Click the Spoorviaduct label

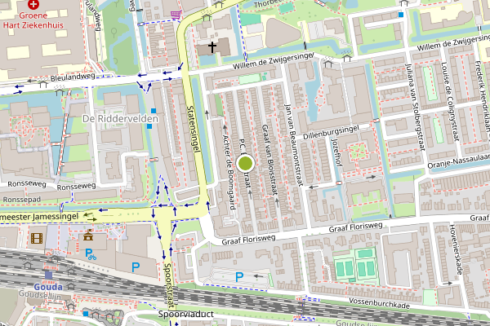[186, 314]
